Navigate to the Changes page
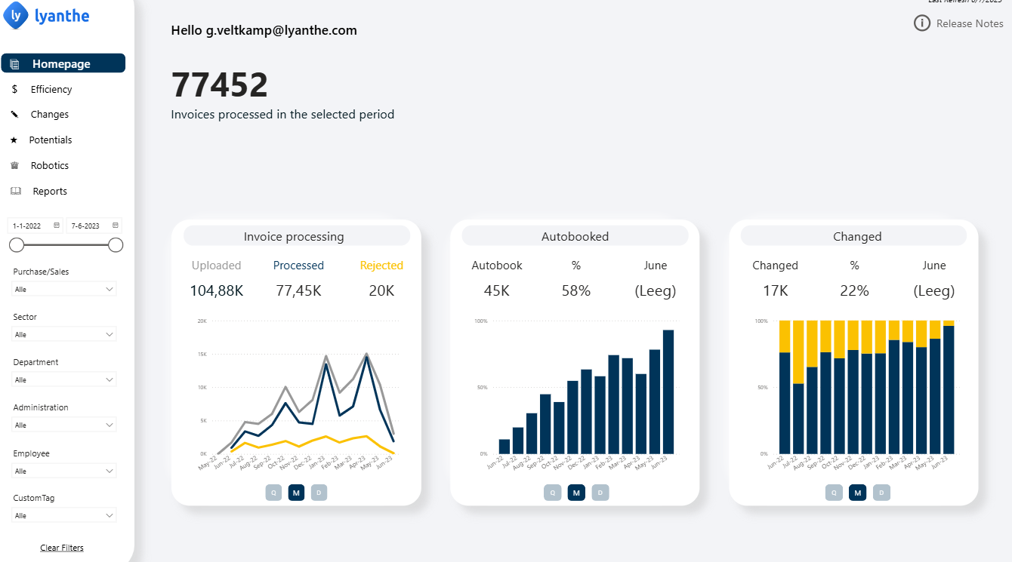Image resolution: width=1012 pixels, height=562 pixels. pyautogui.click(x=50, y=115)
